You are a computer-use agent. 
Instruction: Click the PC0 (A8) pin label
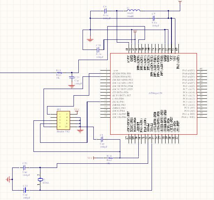(x=190, y=111)
